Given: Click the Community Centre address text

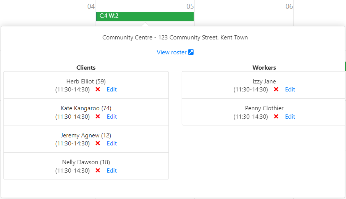Looking at the screenshot, I should tap(175, 38).
